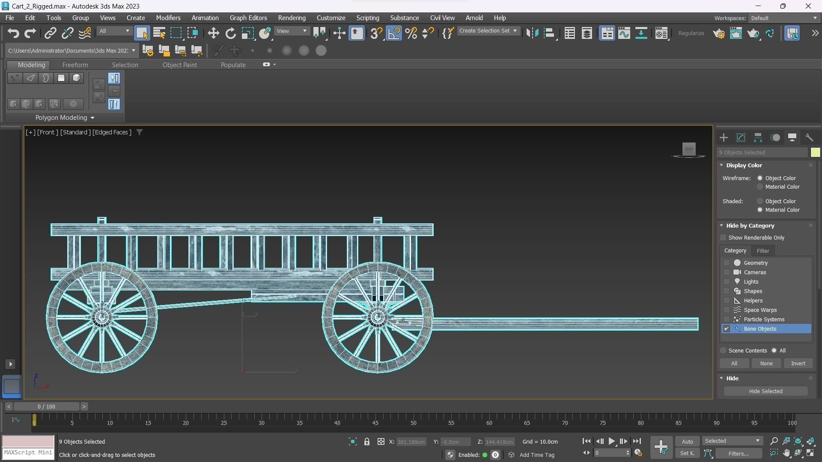822x462 pixels.
Task: Open the Hierarchy command panel tab
Action: [758, 138]
